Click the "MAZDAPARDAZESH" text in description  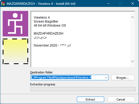coord(48,34)
